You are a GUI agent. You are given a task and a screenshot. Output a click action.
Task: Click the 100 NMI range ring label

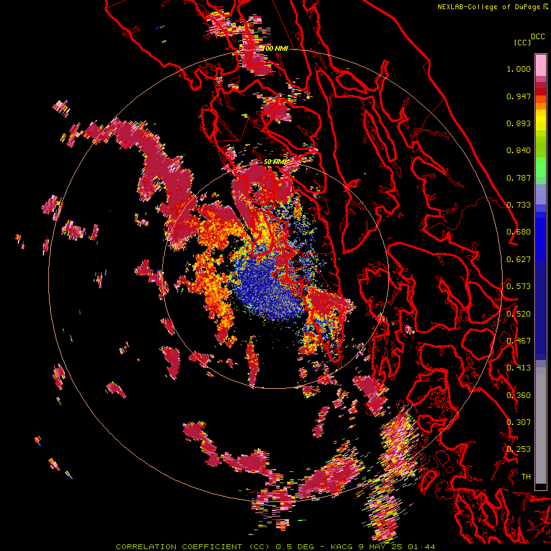[x=275, y=48]
